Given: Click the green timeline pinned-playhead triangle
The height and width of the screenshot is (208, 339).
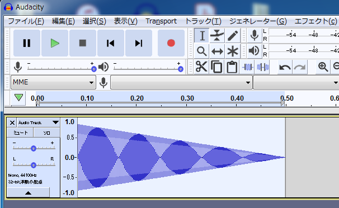Looking at the screenshot, I should pyautogui.click(x=18, y=98).
